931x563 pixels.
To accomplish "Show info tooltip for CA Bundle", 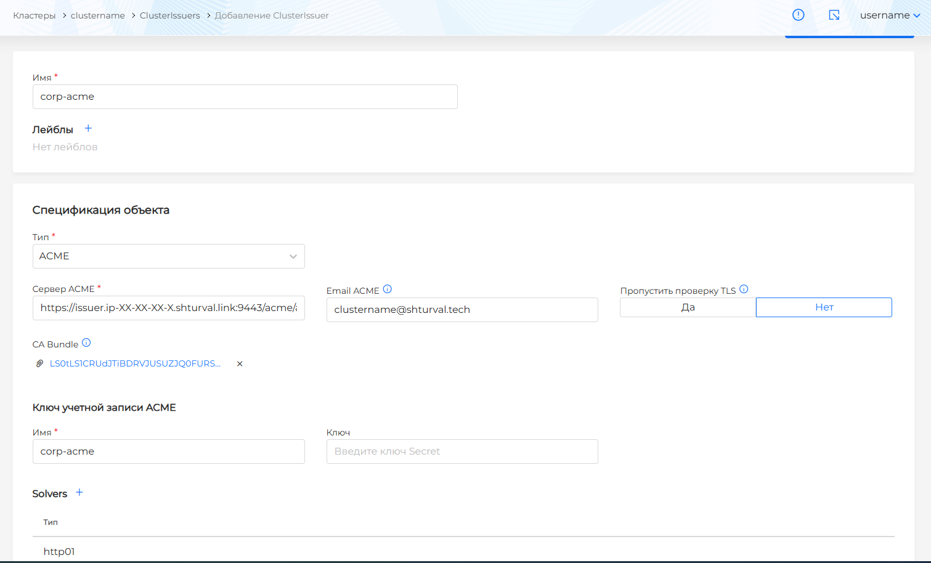I will click(x=86, y=343).
